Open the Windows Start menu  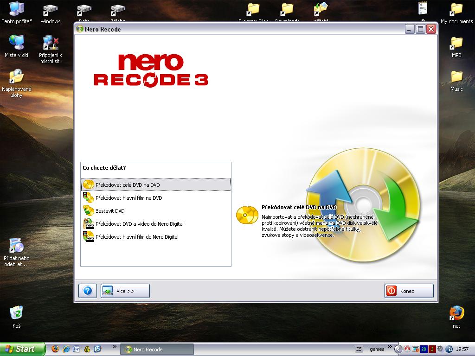[x=23, y=349]
